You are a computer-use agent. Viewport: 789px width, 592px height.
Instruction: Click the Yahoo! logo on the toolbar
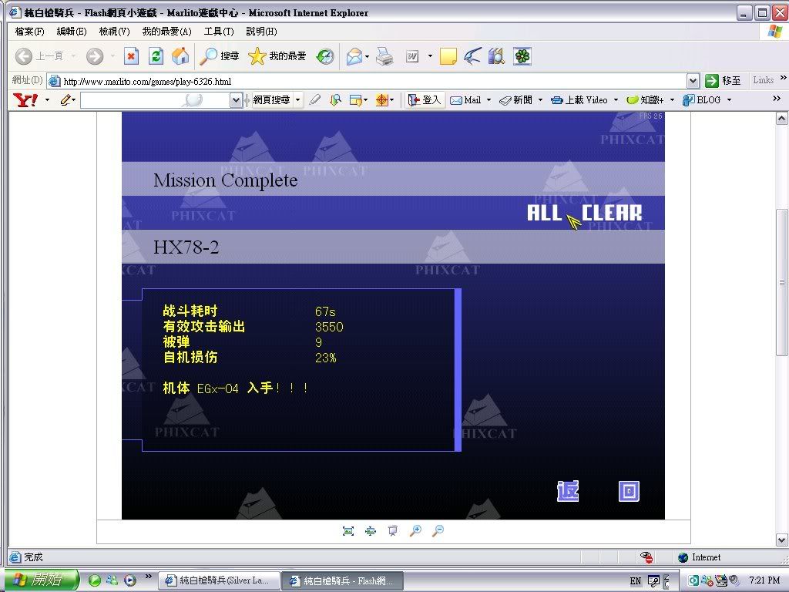click(x=25, y=100)
